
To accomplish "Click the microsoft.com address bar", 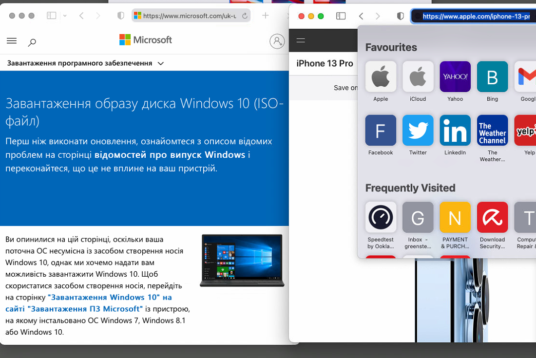I will click(191, 16).
